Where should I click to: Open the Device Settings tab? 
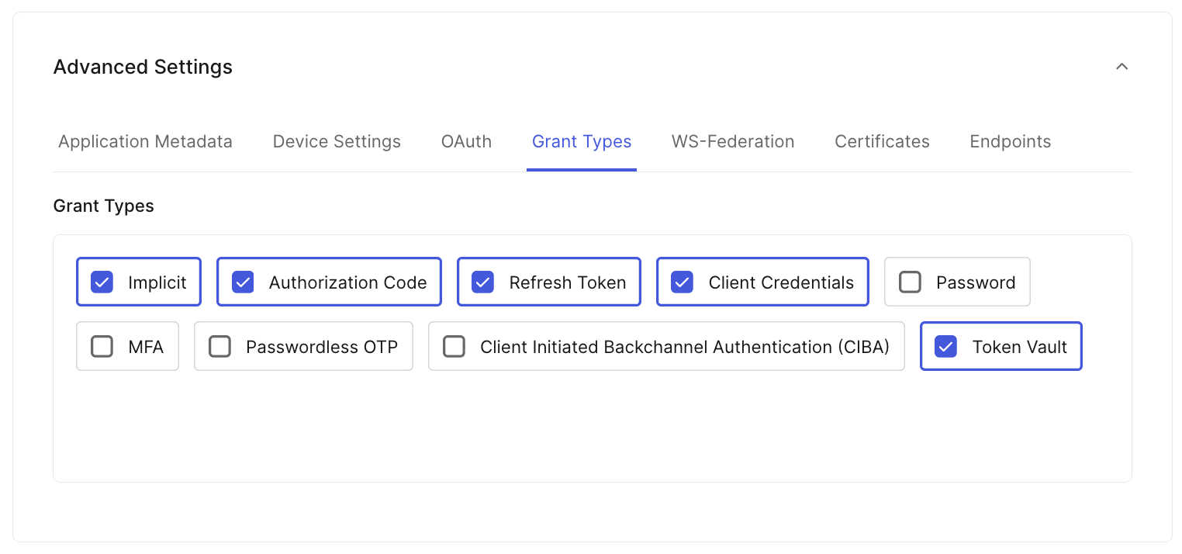pos(337,141)
